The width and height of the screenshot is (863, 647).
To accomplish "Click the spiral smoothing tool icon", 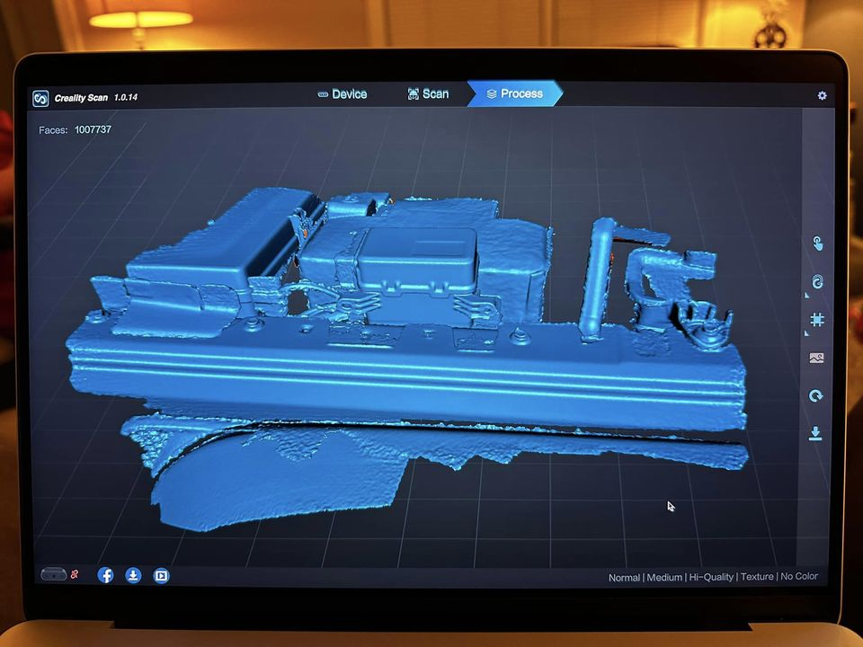I will [x=817, y=281].
